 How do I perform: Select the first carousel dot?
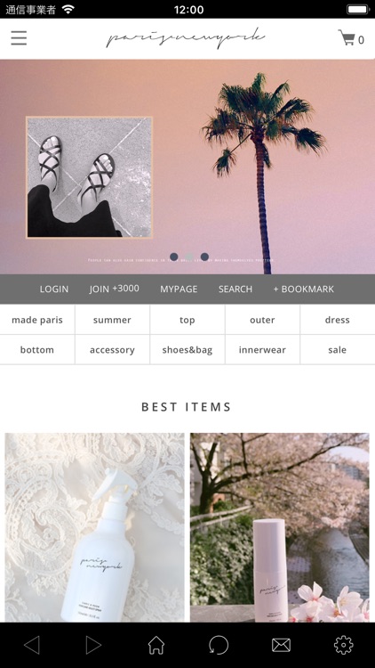tap(173, 257)
